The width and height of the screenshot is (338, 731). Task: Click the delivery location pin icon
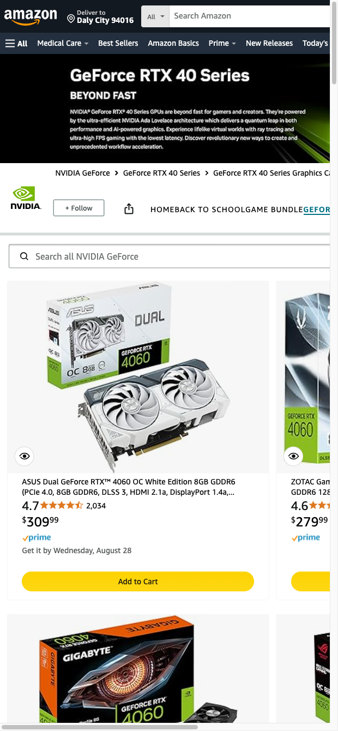coord(71,19)
